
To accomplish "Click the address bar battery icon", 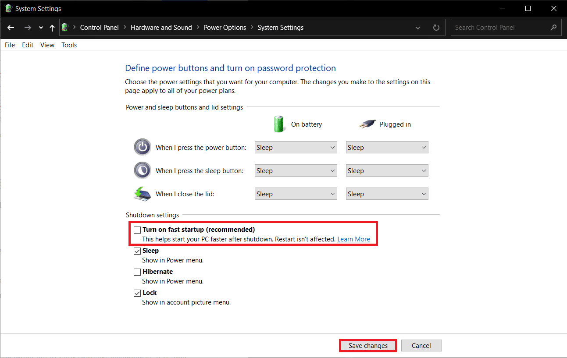I will pos(65,27).
